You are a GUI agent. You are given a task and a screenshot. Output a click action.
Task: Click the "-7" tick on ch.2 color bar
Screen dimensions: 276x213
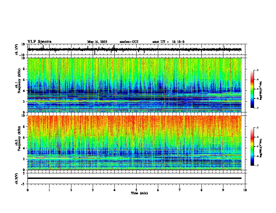(x=257, y=165)
